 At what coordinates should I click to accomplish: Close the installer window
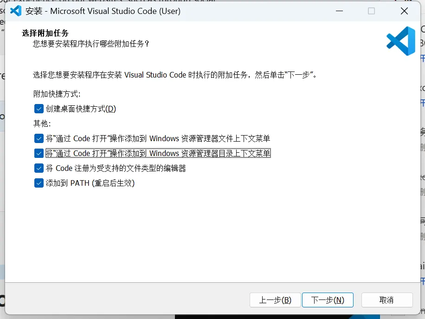click(x=404, y=11)
